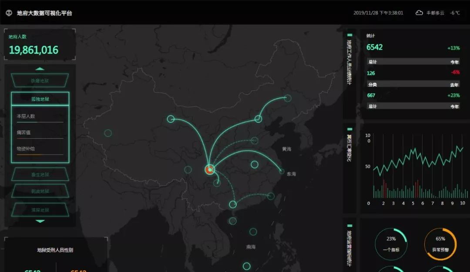Click the value 667 in statistics panel
This screenshot has height=272, width=470.
[x=371, y=95]
